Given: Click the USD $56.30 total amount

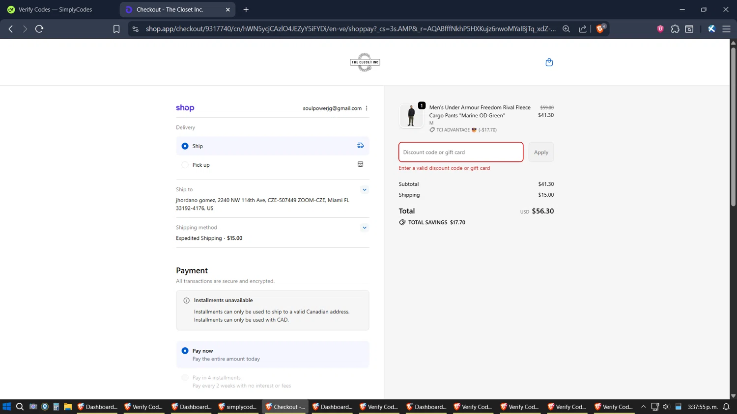Looking at the screenshot, I should [x=537, y=211].
